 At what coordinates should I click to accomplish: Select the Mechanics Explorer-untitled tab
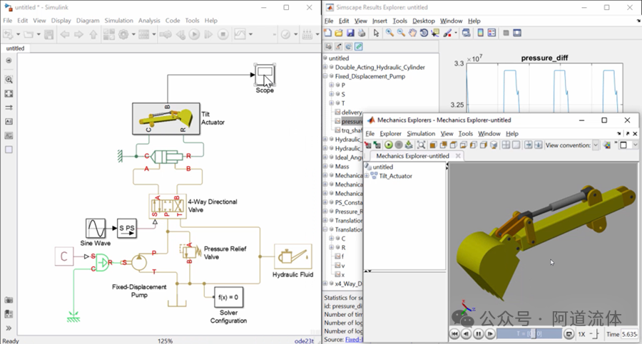pos(412,156)
